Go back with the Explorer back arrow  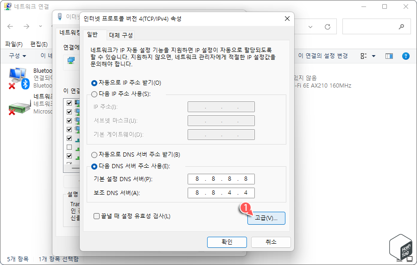(10, 26)
